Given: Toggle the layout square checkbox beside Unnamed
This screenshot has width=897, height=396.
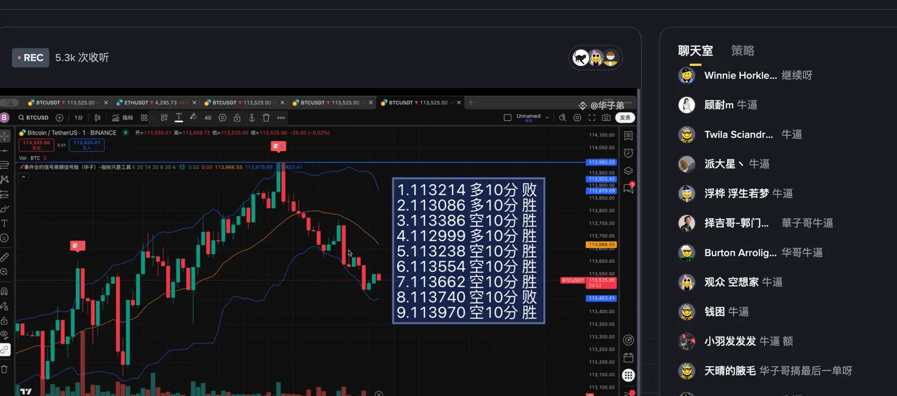Looking at the screenshot, I should (507, 118).
